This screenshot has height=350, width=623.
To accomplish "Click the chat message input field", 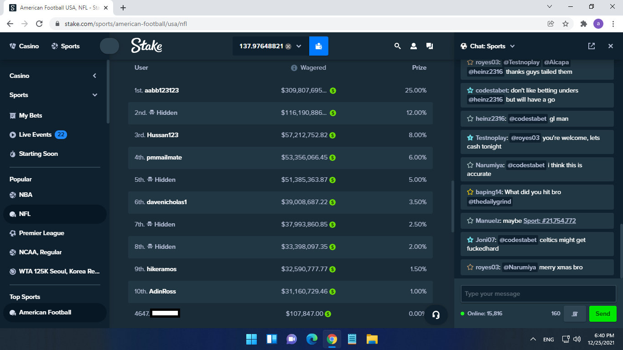I will pyautogui.click(x=538, y=293).
